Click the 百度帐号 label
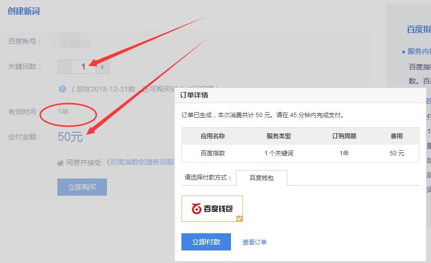 click(x=25, y=41)
